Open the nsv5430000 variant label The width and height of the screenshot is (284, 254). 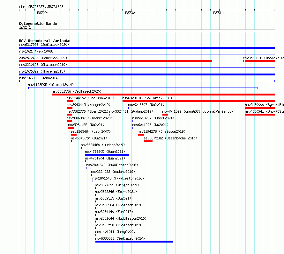tap(264, 105)
